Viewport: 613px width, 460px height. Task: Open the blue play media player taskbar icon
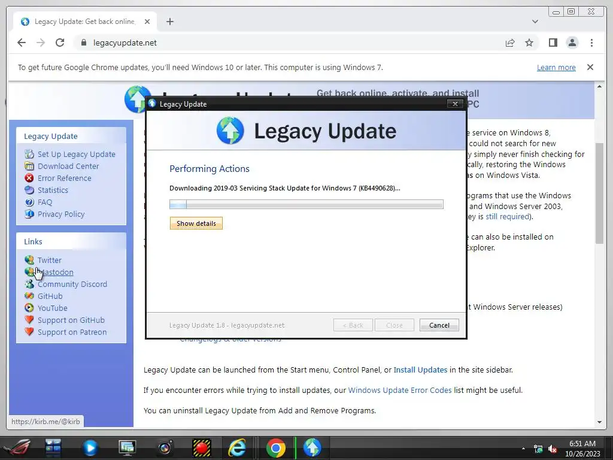(90, 448)
